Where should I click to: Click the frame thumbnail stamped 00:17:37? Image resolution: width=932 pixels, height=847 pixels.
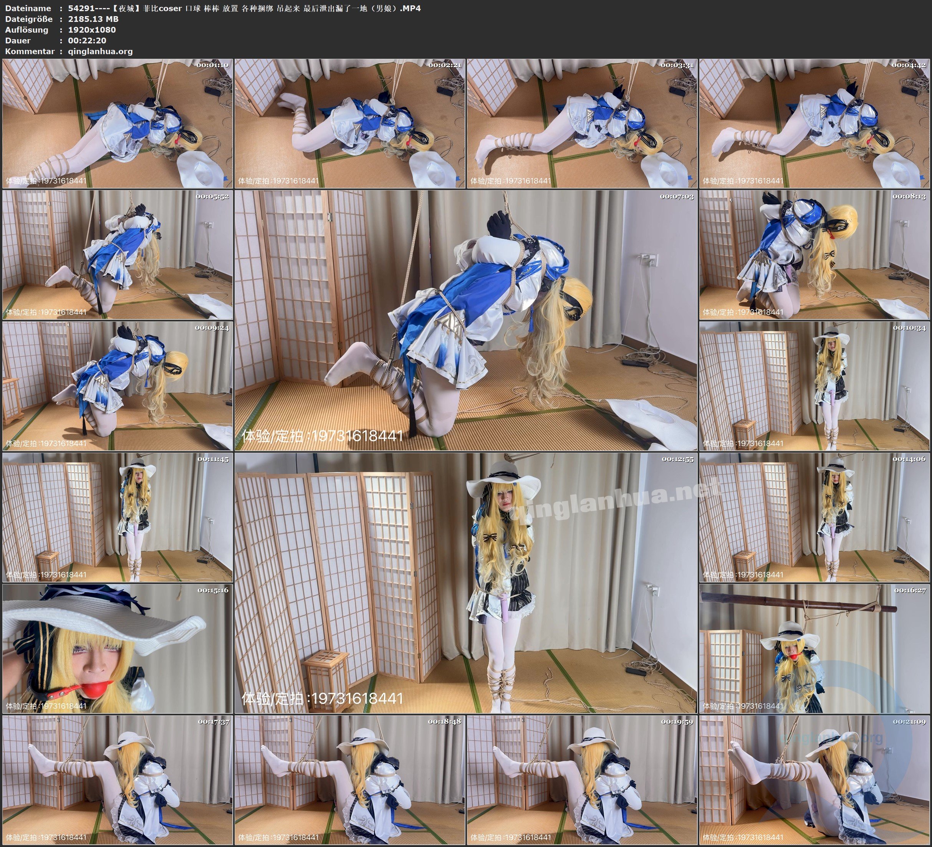point(118,780)
